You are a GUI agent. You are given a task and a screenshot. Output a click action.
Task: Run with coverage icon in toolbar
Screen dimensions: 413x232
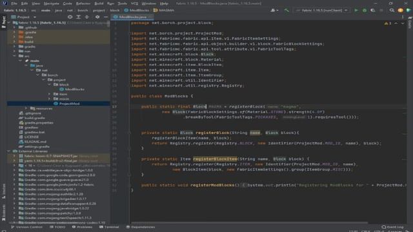(373, 10)
